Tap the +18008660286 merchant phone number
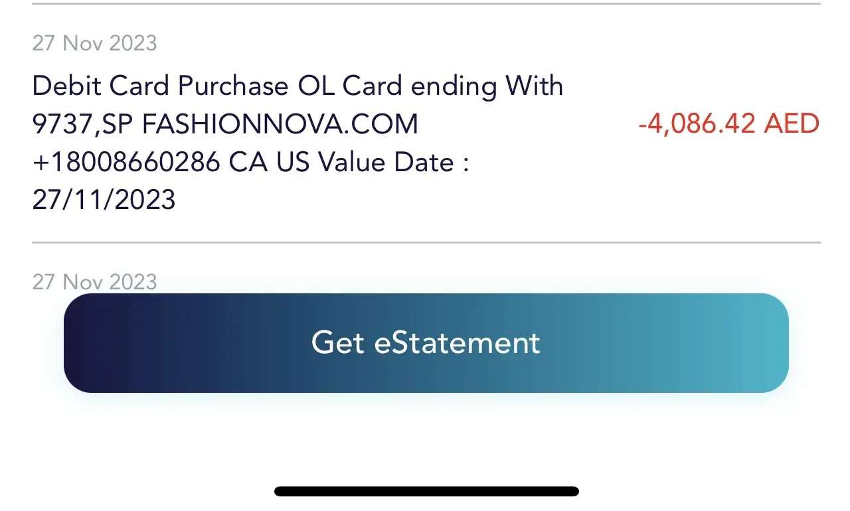This screenshot has width=850, height=511. (126, 162)
